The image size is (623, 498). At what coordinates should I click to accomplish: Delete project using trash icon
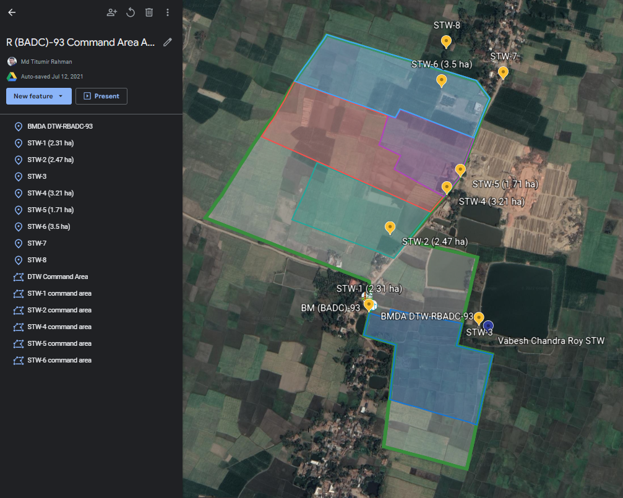click(149, 12)
